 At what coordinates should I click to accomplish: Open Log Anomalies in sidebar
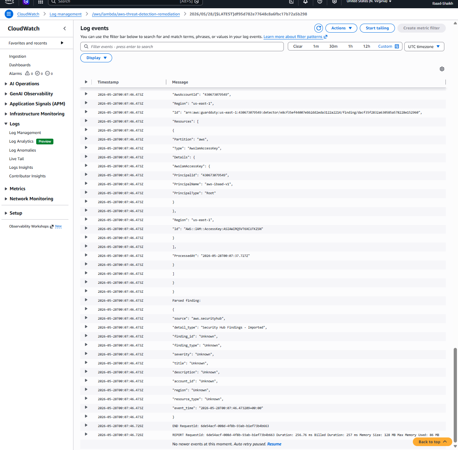click(x=23, y=150)
